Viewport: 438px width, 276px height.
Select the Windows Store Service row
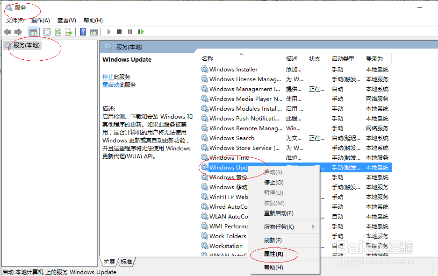296,148
